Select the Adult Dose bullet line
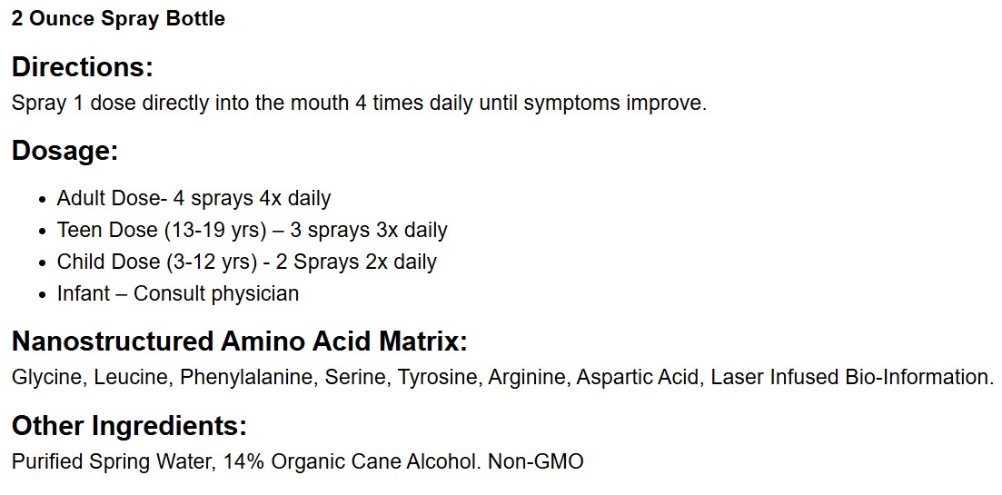The width and height of the screenshot is (1002, 495). pos(193,198)
